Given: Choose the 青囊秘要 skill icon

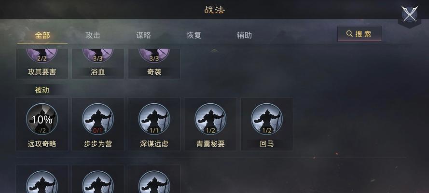Looking at the screenshot, I should pyautogui.click(x=210, y=119).
